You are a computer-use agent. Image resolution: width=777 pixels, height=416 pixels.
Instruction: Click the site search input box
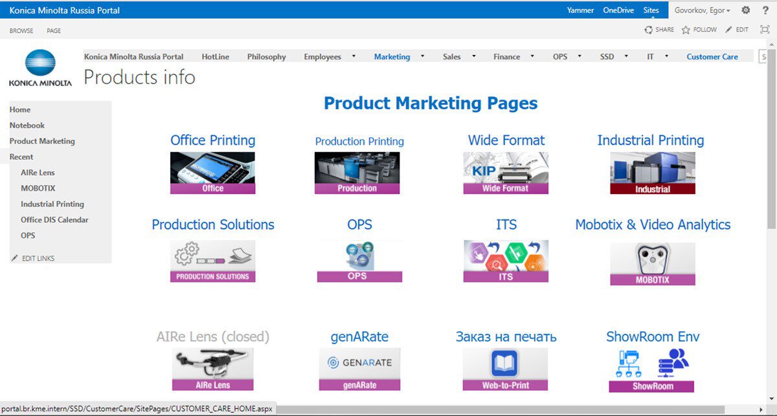tap(762, 57)
